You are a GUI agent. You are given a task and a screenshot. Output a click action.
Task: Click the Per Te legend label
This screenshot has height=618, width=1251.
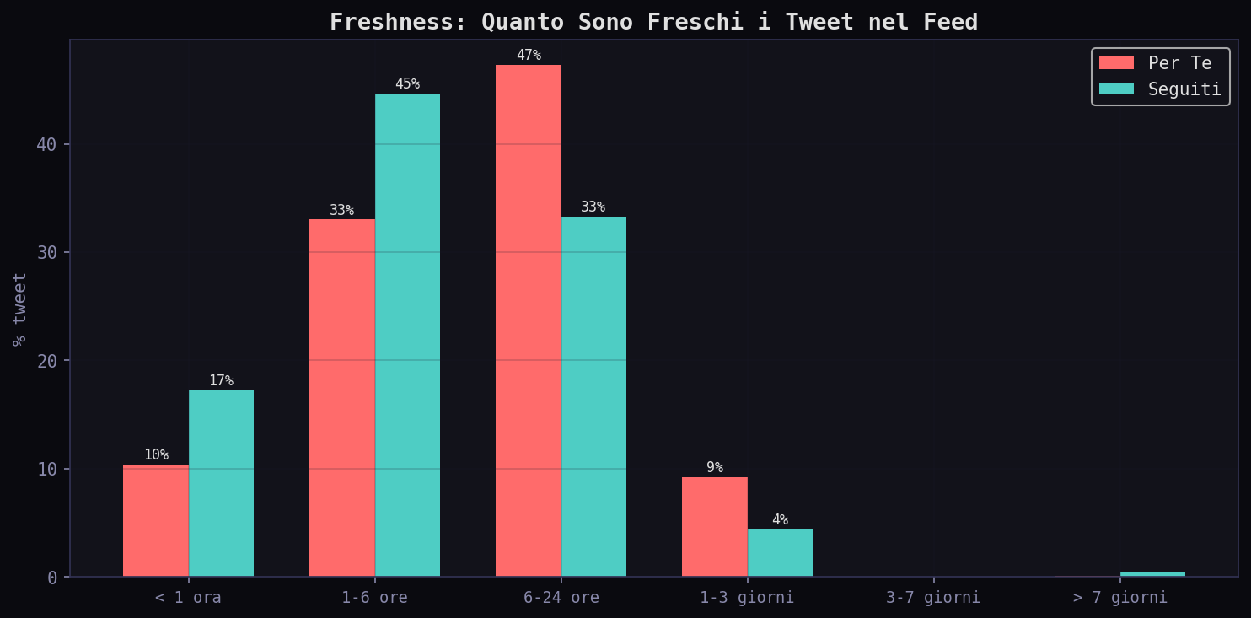click(x=1179, y=63)
